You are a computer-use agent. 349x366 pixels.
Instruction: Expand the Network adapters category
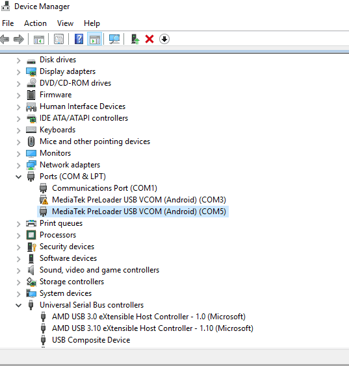pyautogui.click(x=18, y=165)
